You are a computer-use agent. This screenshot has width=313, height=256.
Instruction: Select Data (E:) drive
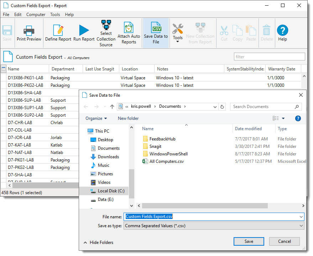[x=102, y=199]
